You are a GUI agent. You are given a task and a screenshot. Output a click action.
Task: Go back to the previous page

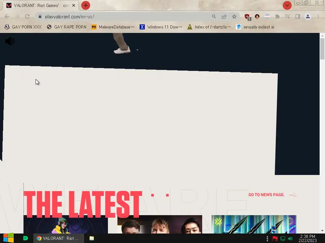click(x=7, y=16)
